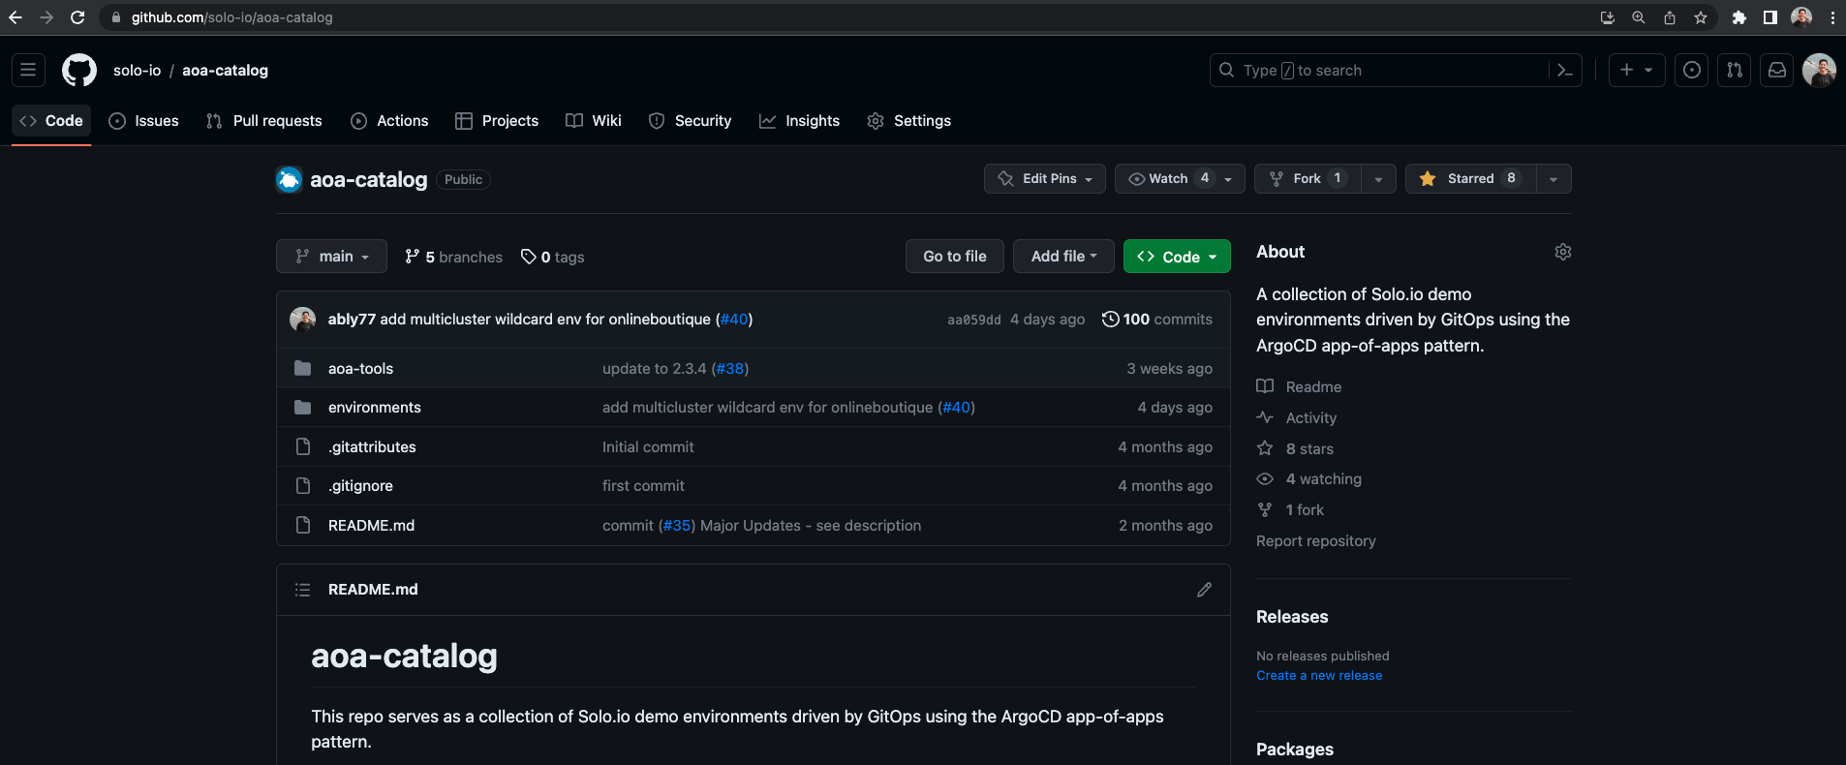Viewport: 1846px width, 765px height.
Task: Click the aoa-tools folder icon
Action: click(303, 369)
